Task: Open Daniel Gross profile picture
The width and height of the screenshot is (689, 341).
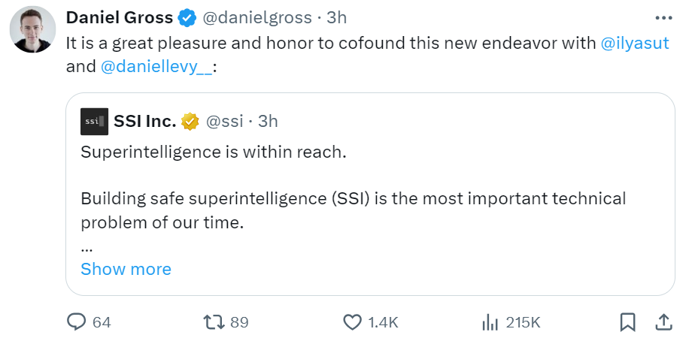Action: [x=32, y=29]
